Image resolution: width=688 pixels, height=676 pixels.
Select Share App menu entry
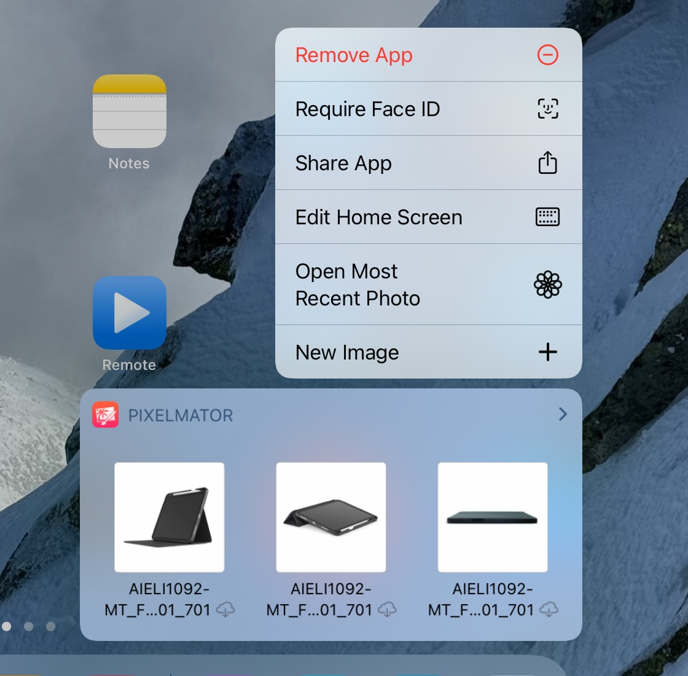click(429, 163)
